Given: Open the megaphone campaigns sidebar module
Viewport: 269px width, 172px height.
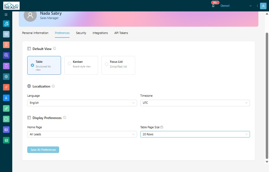Looking at the screenshot, I should point(6,87).
